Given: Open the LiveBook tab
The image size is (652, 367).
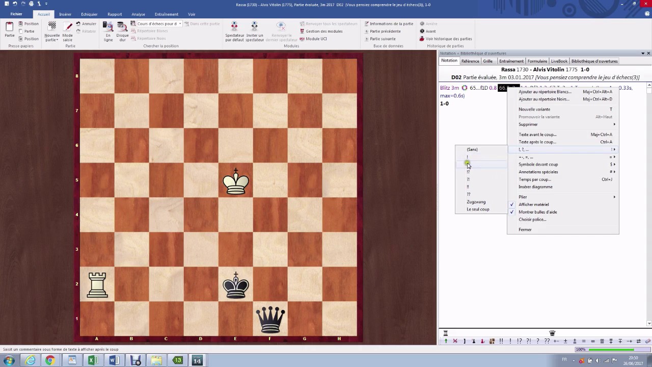Looking at the screenshot, I should pyautogui.click(x=559, y=61).
